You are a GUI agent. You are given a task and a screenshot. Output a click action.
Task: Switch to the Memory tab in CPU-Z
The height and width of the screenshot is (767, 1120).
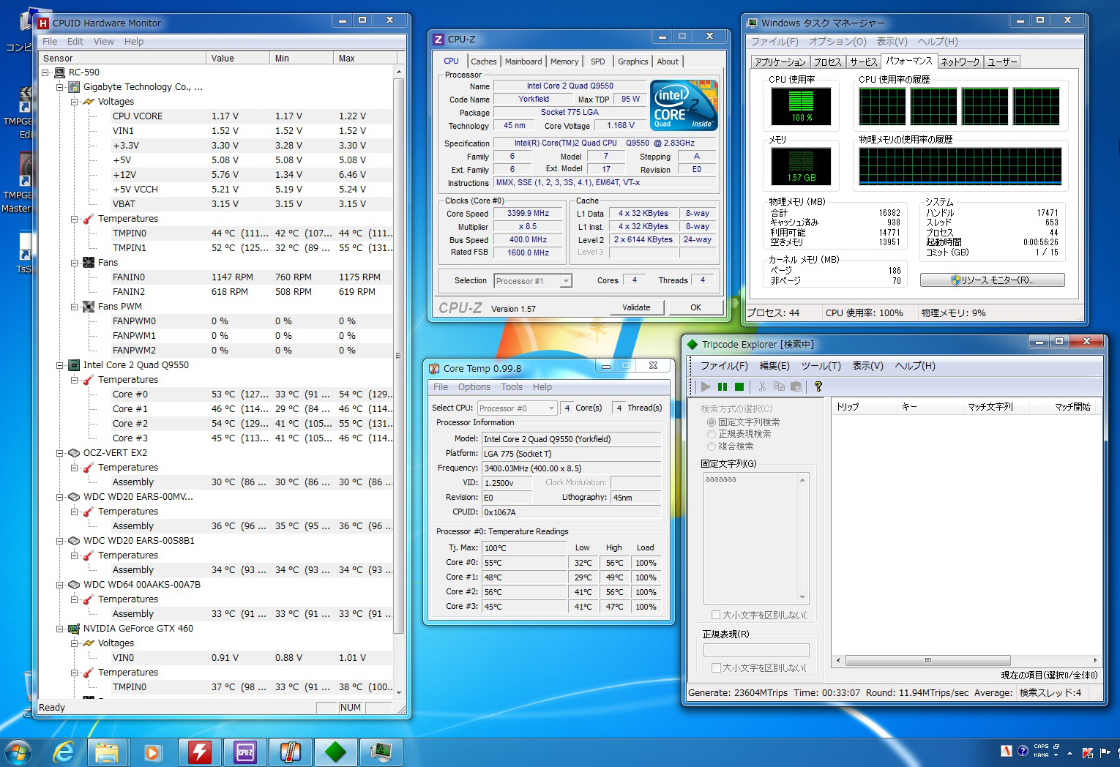564,61
